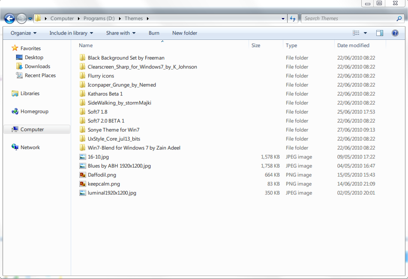Jump to Computer via the breadcrumb bar

coord(63,18)
